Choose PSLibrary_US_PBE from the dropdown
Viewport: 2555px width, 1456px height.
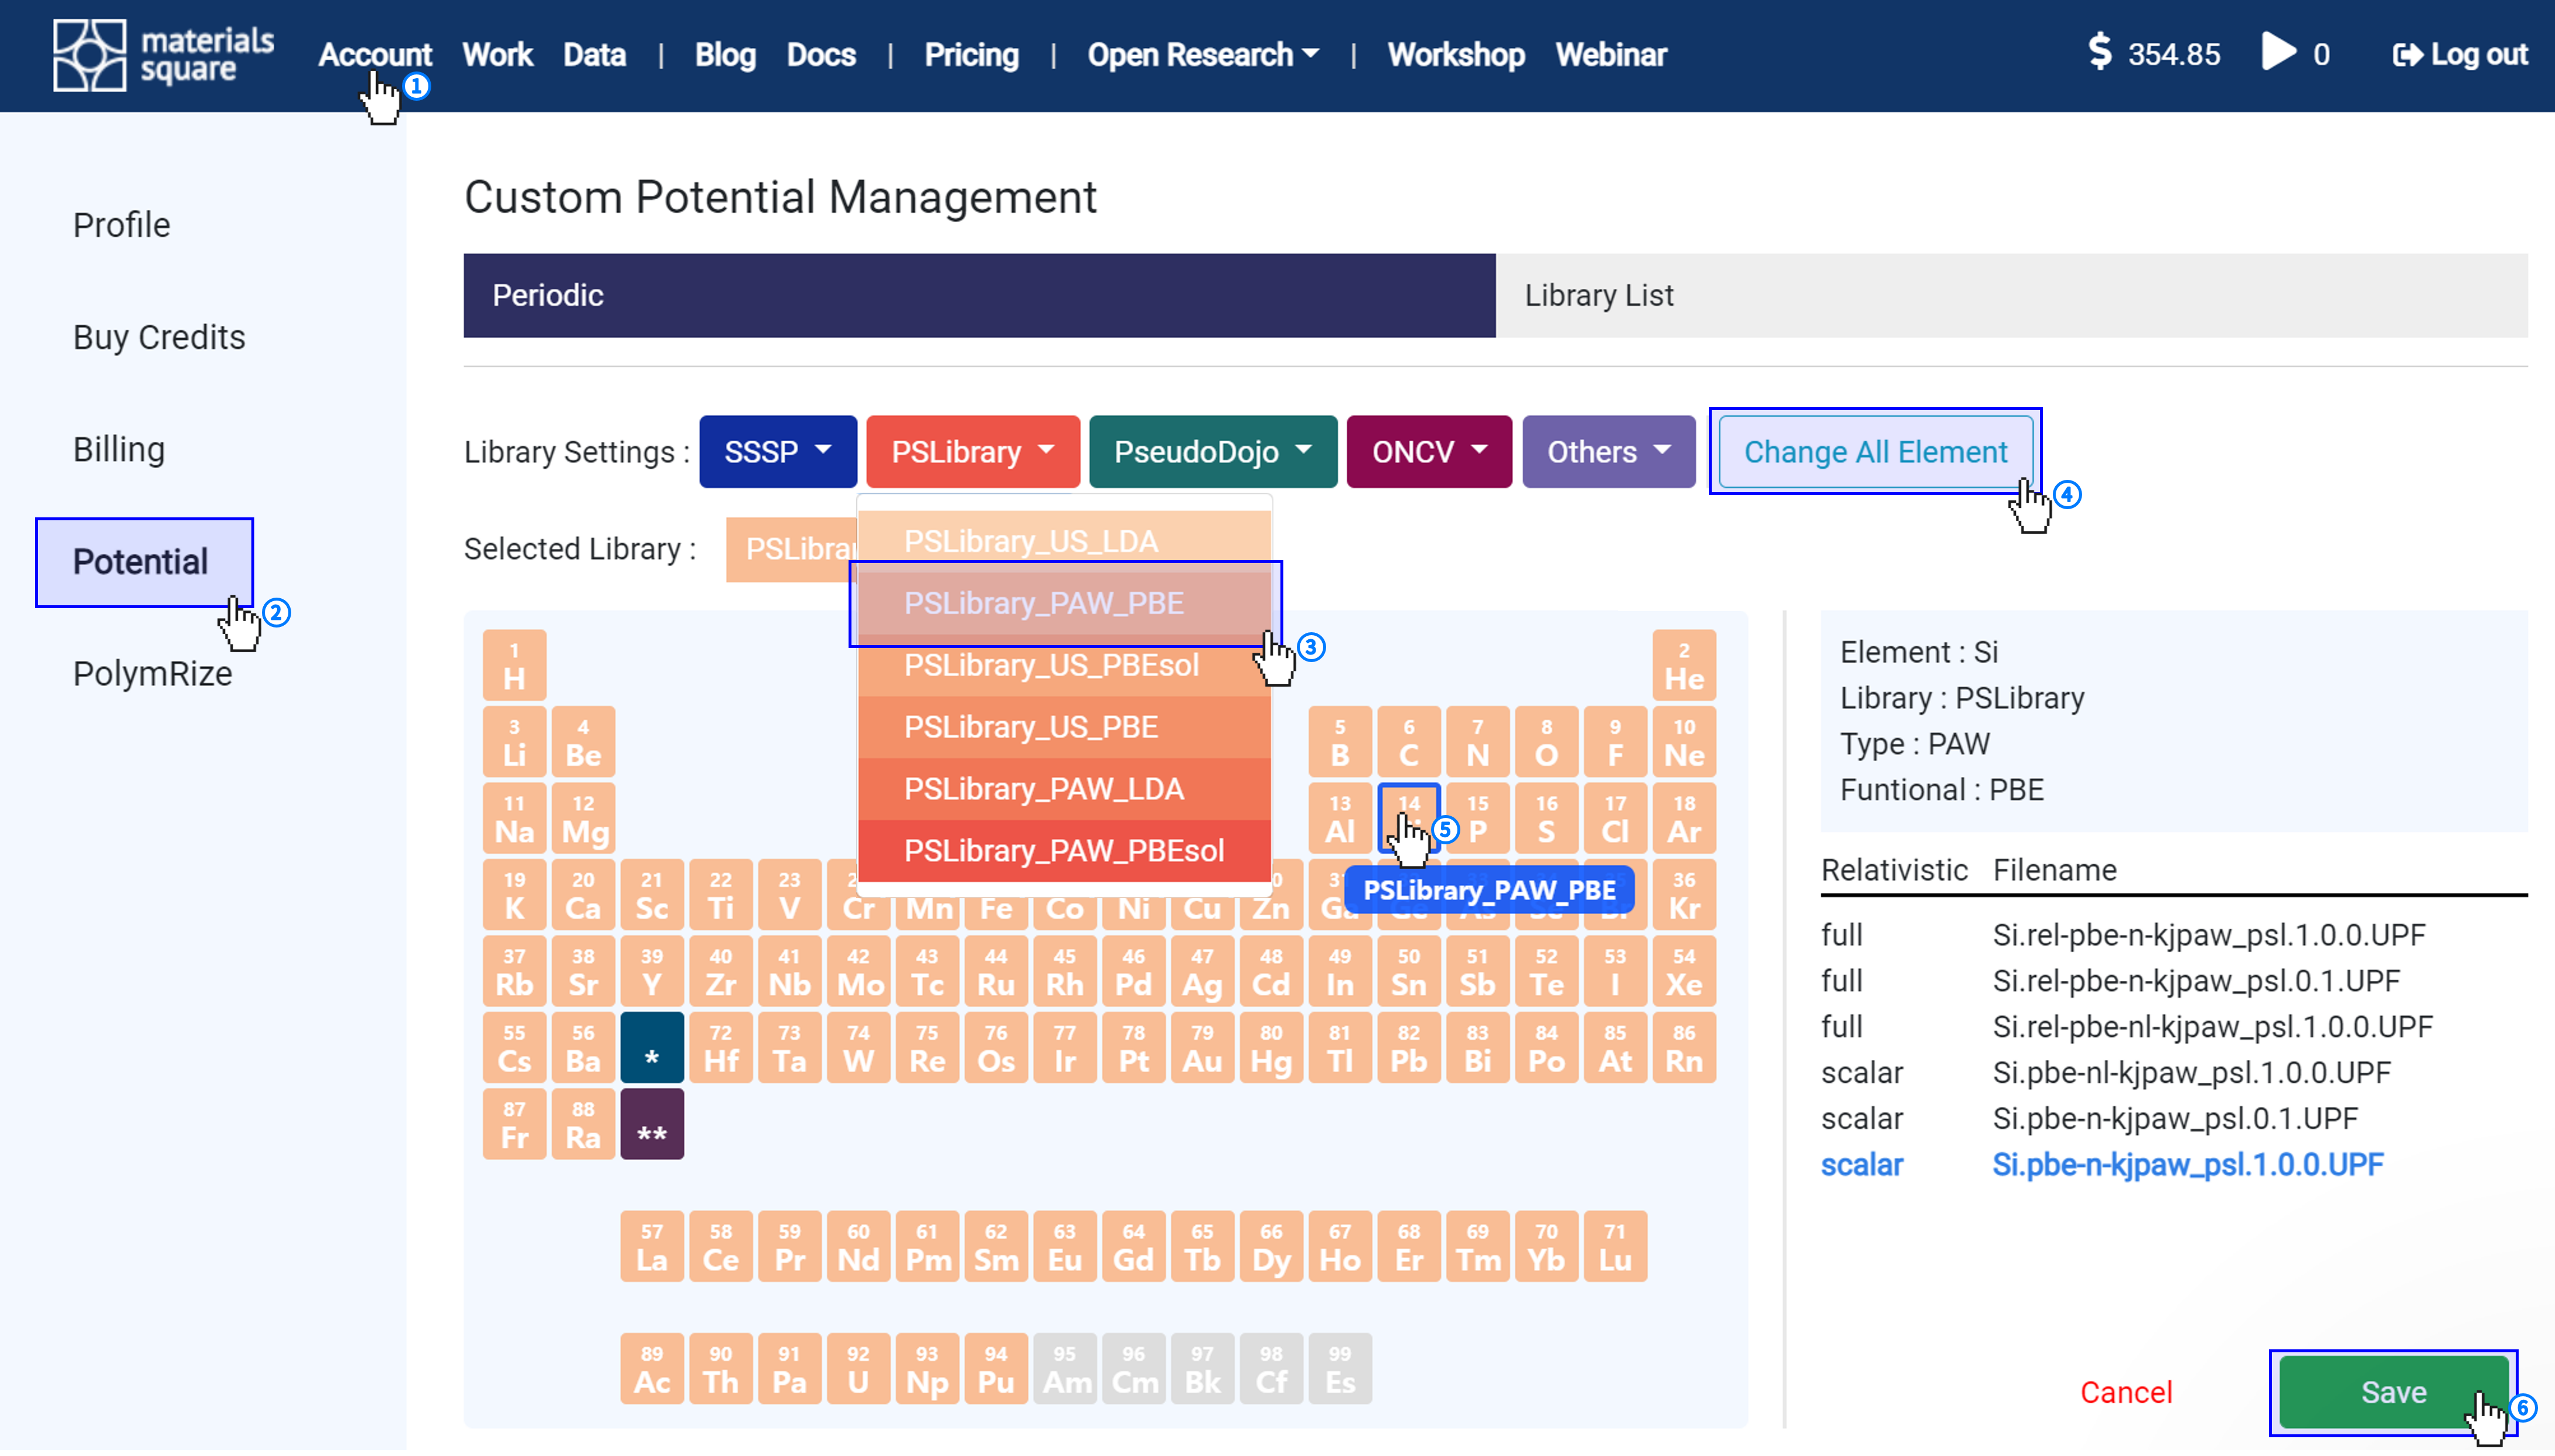click(1064, 727)
